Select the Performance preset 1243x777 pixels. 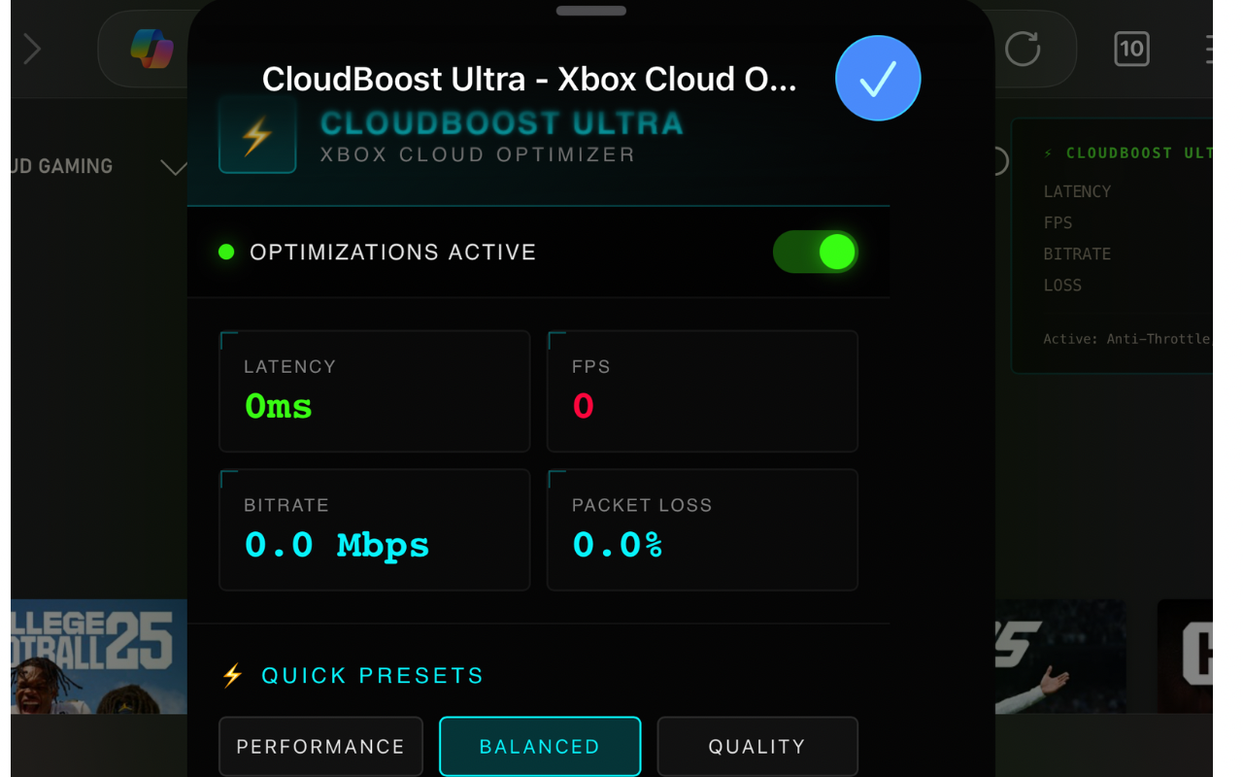pos(320,747)
